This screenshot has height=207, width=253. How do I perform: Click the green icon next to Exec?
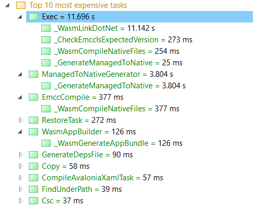point(33,17)
